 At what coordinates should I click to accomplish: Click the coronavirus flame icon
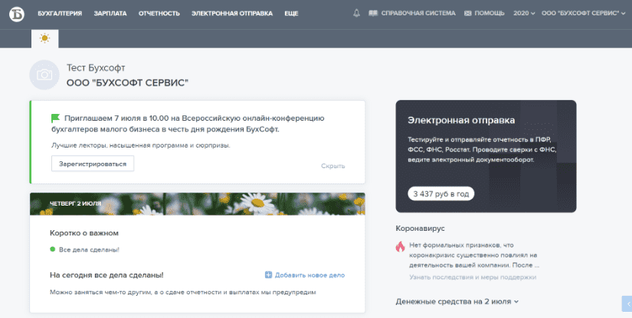400,246
